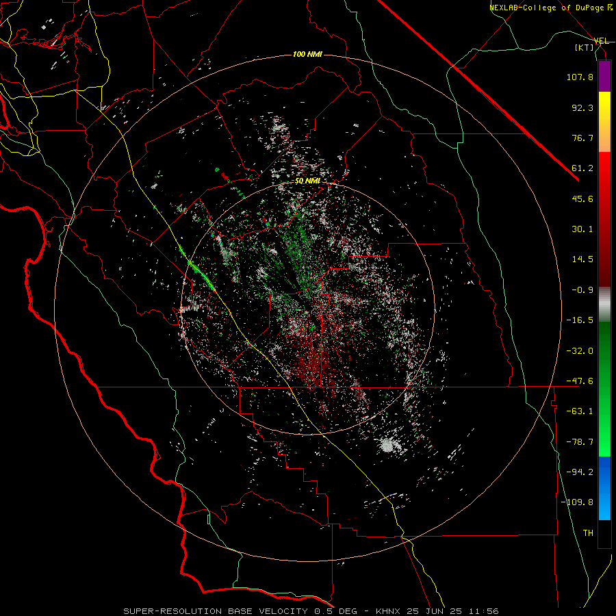616x616 pixels.
Task: Click the 107.8 legend value
Action: 580,77
